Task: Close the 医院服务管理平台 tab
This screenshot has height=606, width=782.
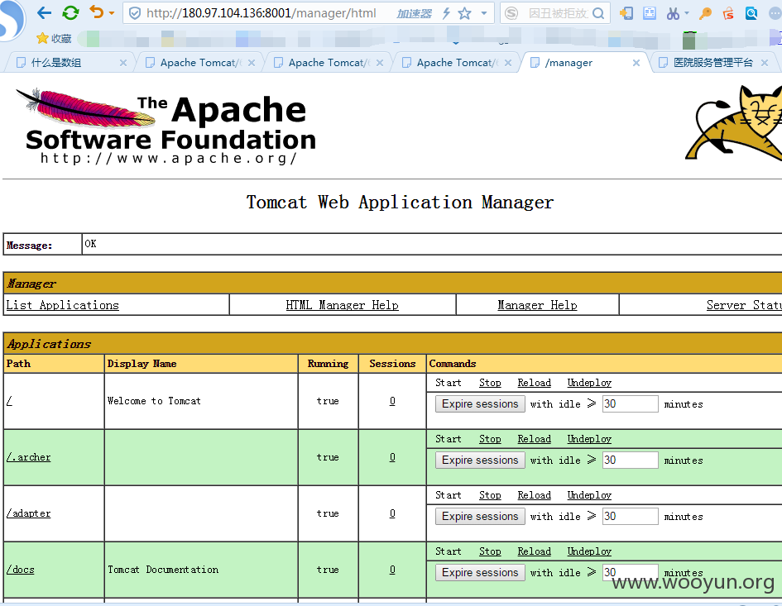Action: [765, 63]
